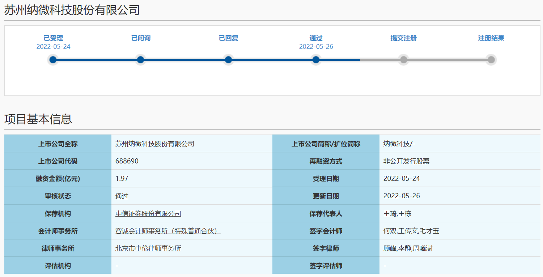Viewport: 543px width, 277px height.
Task: Click the 更新日期 header cell
Action: pyautogui.click(x=326, y=196)
